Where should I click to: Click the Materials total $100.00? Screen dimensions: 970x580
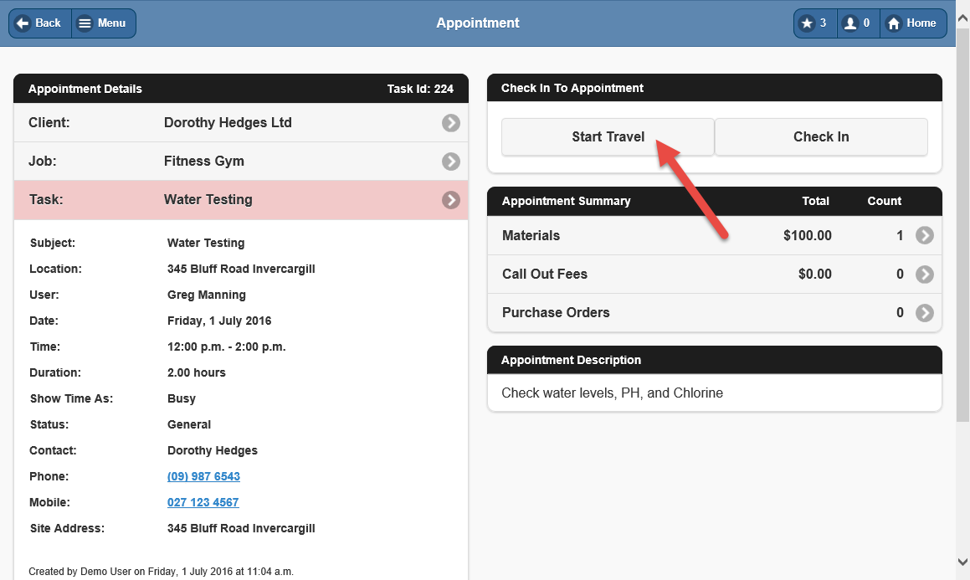coord(808,235)
